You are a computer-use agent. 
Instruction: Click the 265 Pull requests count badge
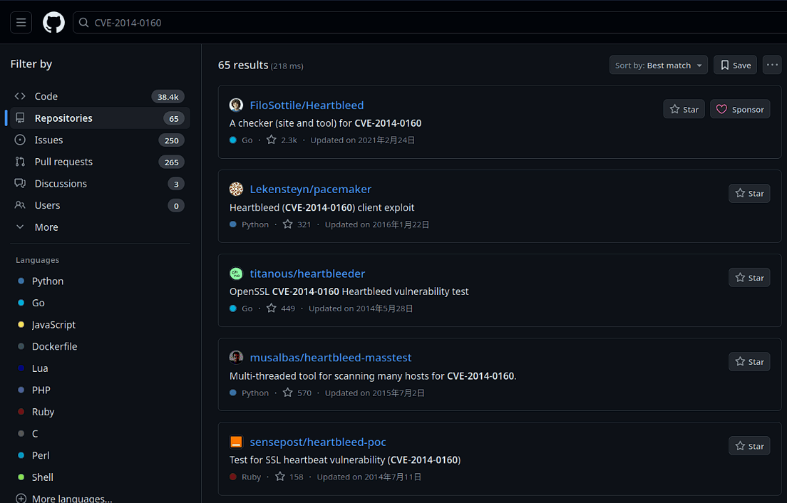(172, 162)
